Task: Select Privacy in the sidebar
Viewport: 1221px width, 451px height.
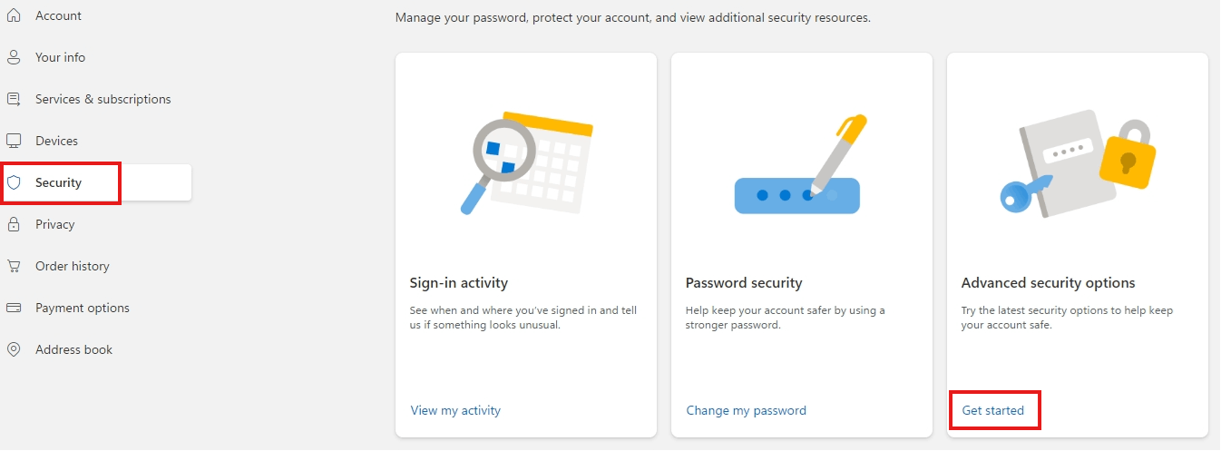Action: [x=54, y=224]
